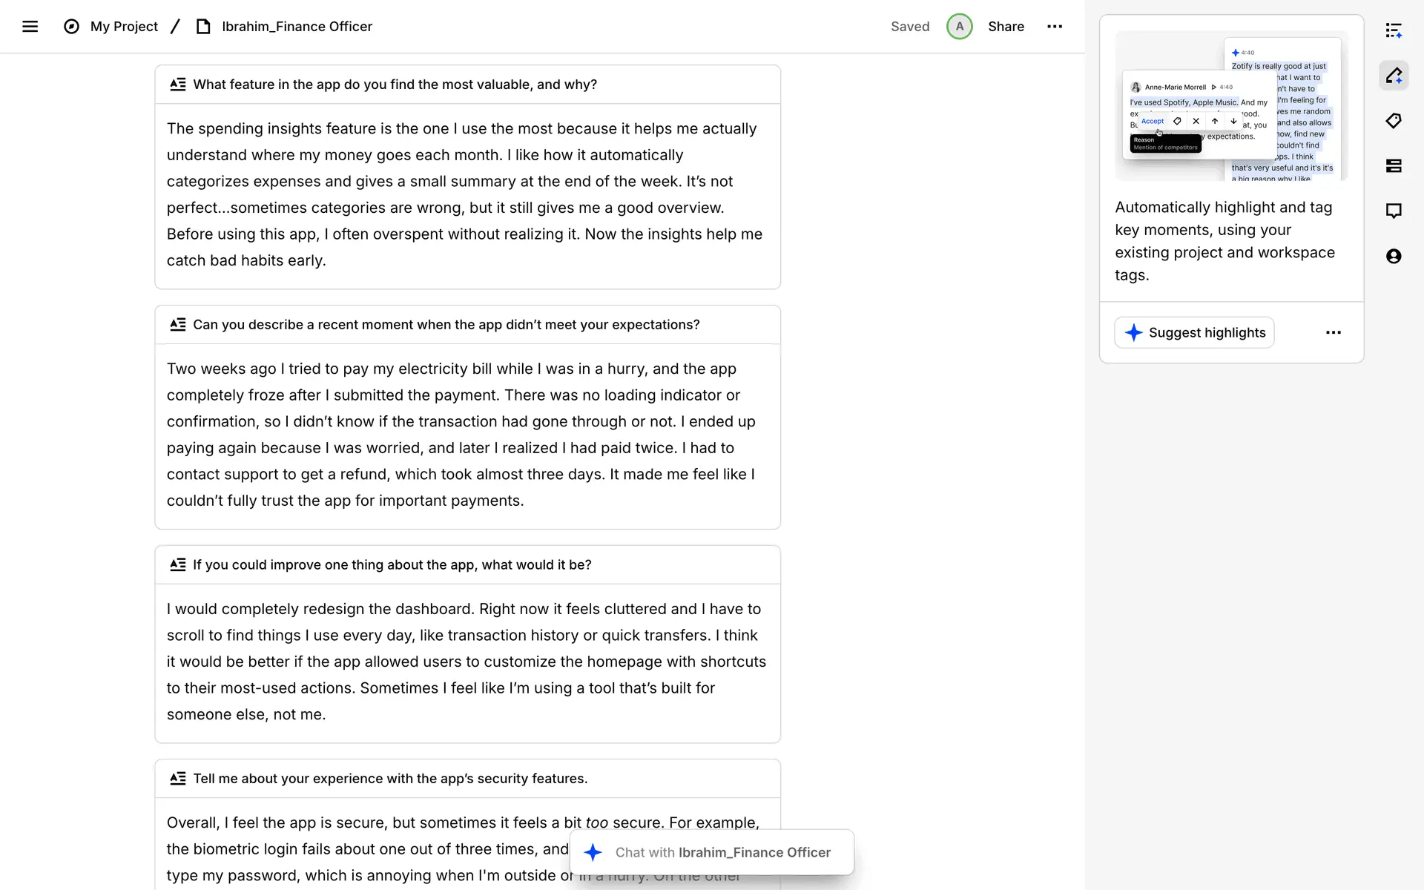The width and height of the screenshot is (1424, 890).
Task: Open the AI summary list icon in sidebar
Action: point(1394,30)
